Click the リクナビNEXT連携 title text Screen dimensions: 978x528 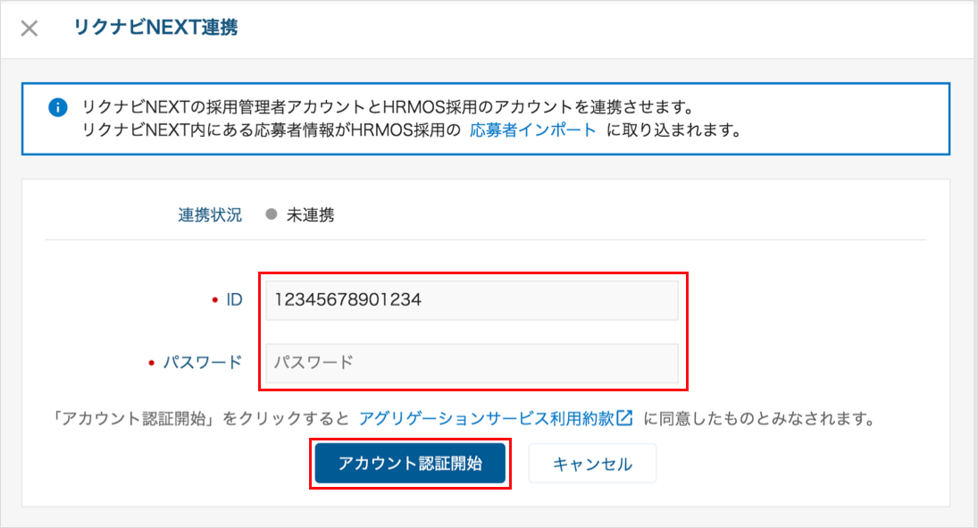(155, 28)
